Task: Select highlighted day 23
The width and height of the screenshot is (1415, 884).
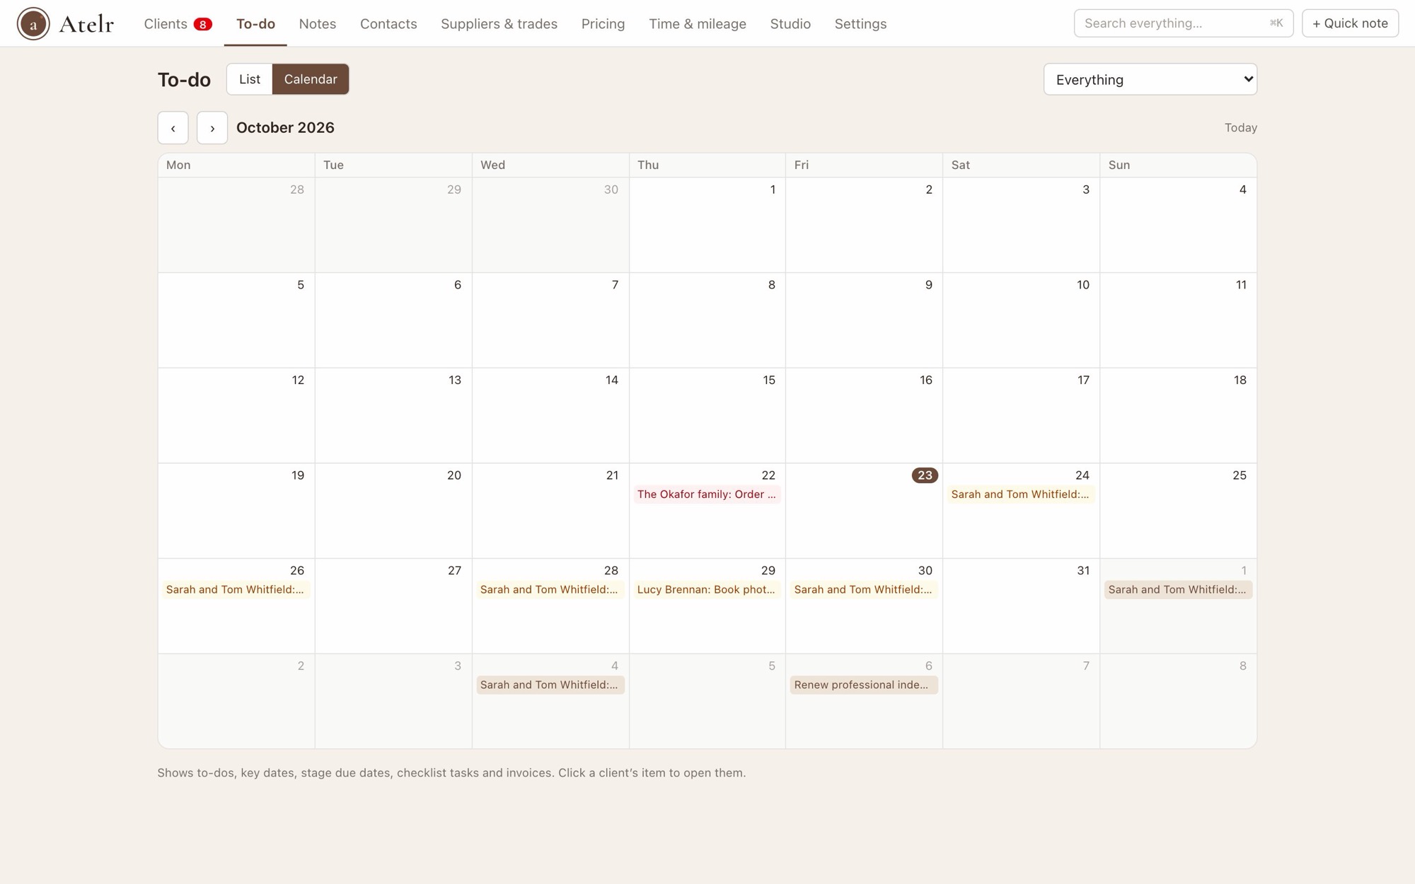Action: point(925,475)
